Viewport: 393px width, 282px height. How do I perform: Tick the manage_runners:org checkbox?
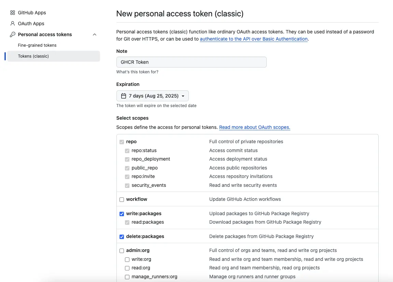127,277
